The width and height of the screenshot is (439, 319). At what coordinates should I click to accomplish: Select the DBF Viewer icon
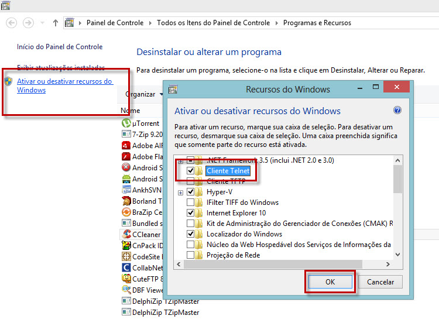(126, 290)
